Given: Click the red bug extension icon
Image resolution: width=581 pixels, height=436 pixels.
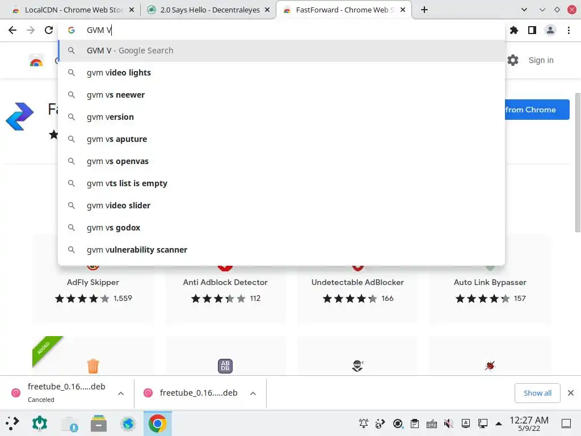Looking at the screenshot, I should [490, 366].
